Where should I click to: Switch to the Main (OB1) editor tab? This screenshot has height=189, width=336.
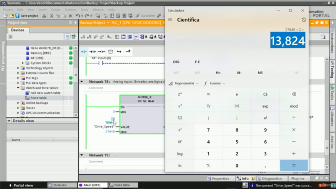(x=92, y=185)
